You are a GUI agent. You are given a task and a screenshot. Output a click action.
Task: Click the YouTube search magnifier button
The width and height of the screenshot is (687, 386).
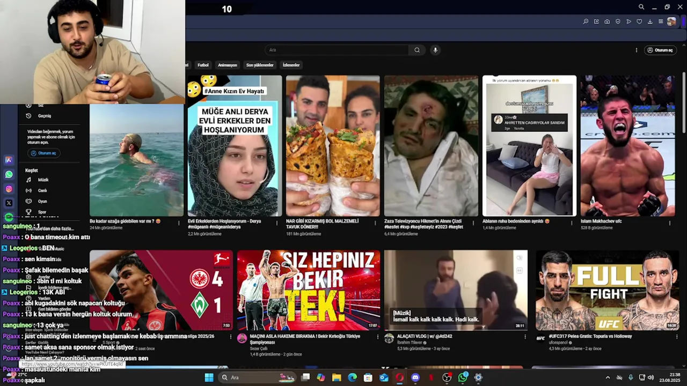tap(417, 50)
